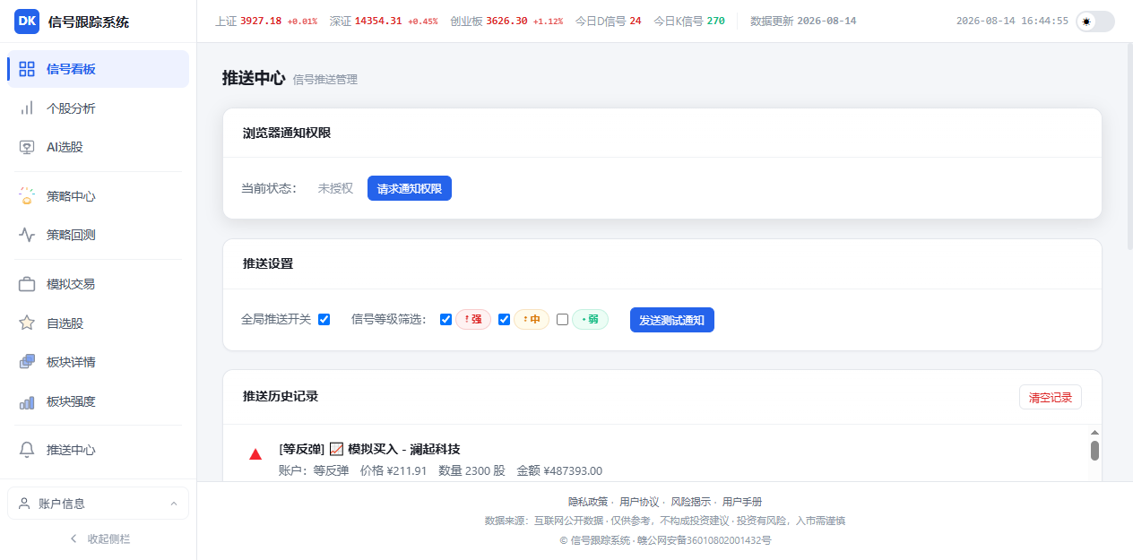Viewport: 1133px width, 560px height.
Task: Click the 金额 ¥487393.00 text
Action: tap(559, 470)
